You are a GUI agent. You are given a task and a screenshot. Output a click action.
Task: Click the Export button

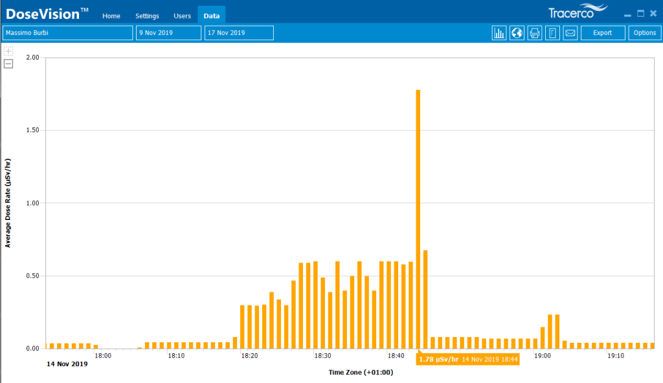(x=602, y=33)
